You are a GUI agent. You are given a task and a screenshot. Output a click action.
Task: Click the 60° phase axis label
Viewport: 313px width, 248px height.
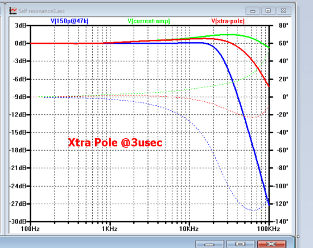pyautogui.click(x=283, y=43)
